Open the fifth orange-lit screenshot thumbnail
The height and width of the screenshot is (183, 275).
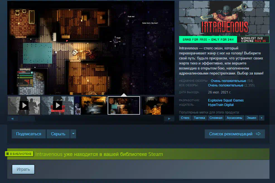(x=158, y=105)
